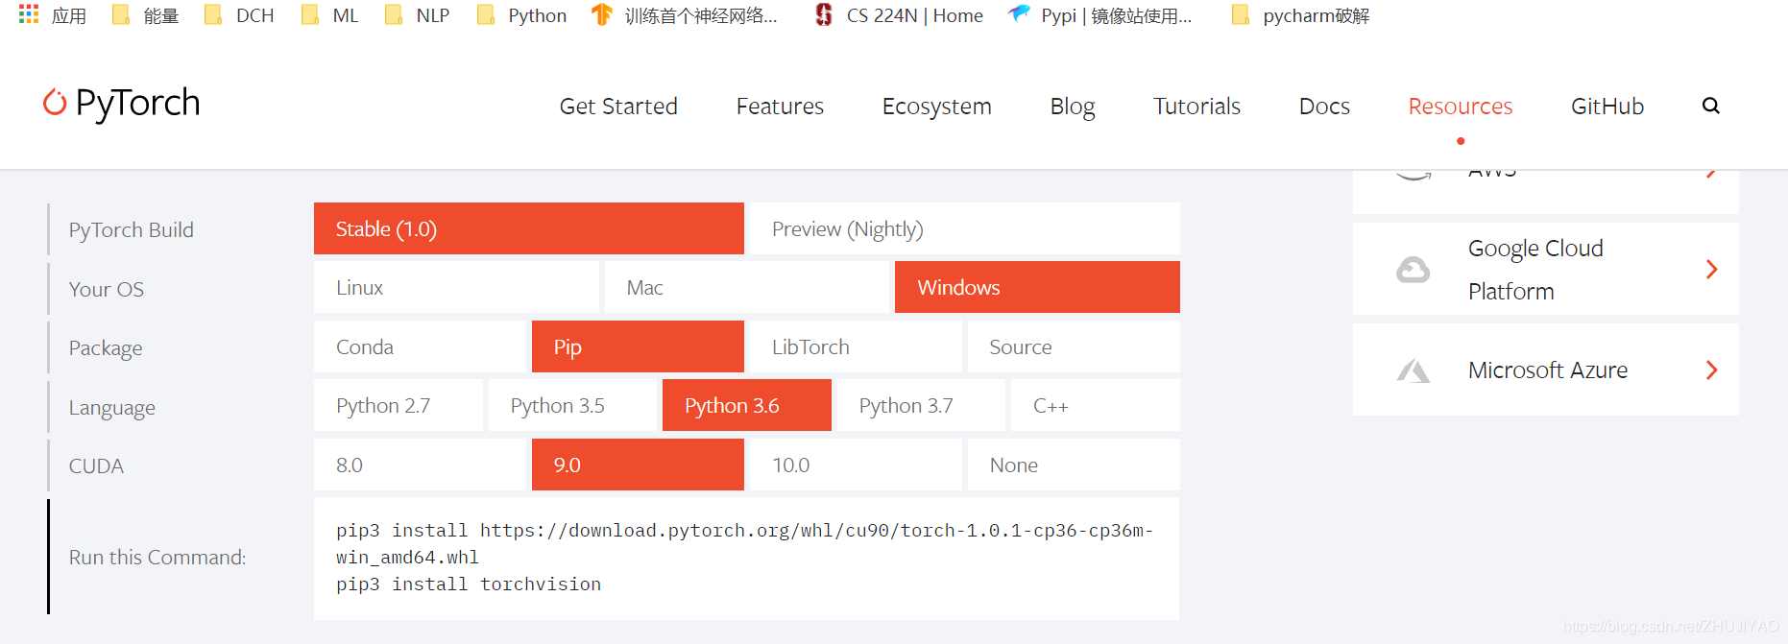Select Stable (1.0) build

(529, 228)
